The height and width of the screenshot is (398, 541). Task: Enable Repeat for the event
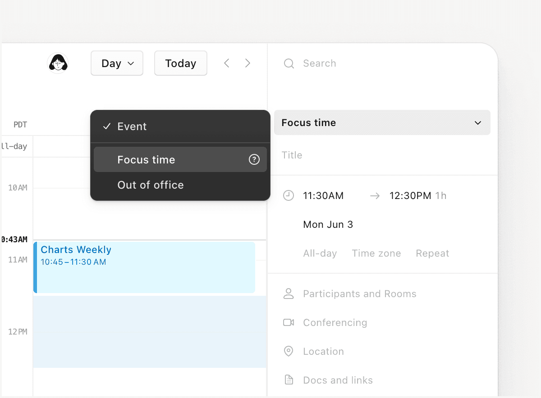click(432, 253)
